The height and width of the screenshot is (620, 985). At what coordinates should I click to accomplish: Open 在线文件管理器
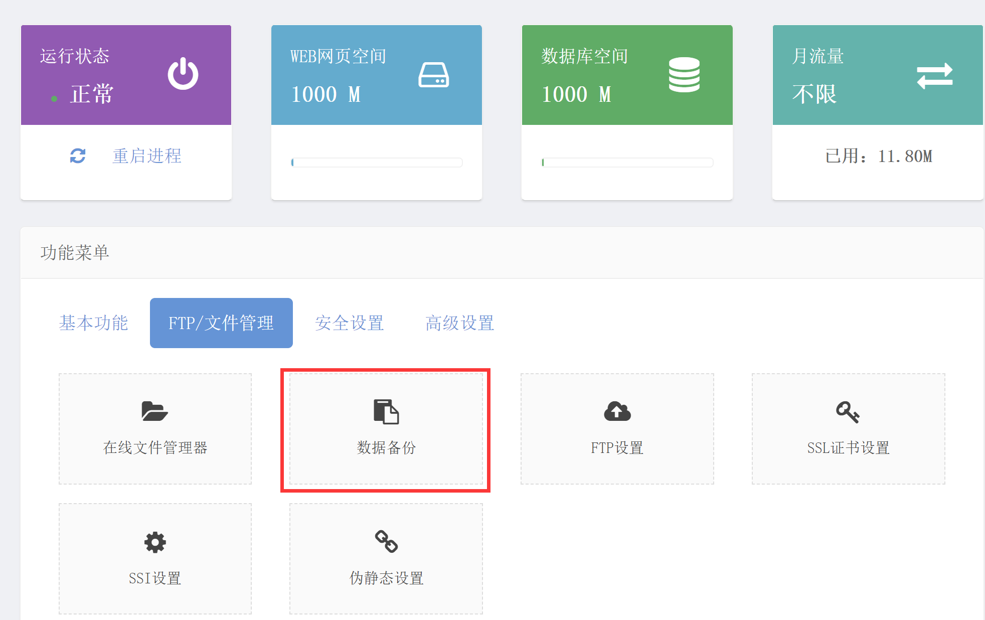tap(155, 429)
